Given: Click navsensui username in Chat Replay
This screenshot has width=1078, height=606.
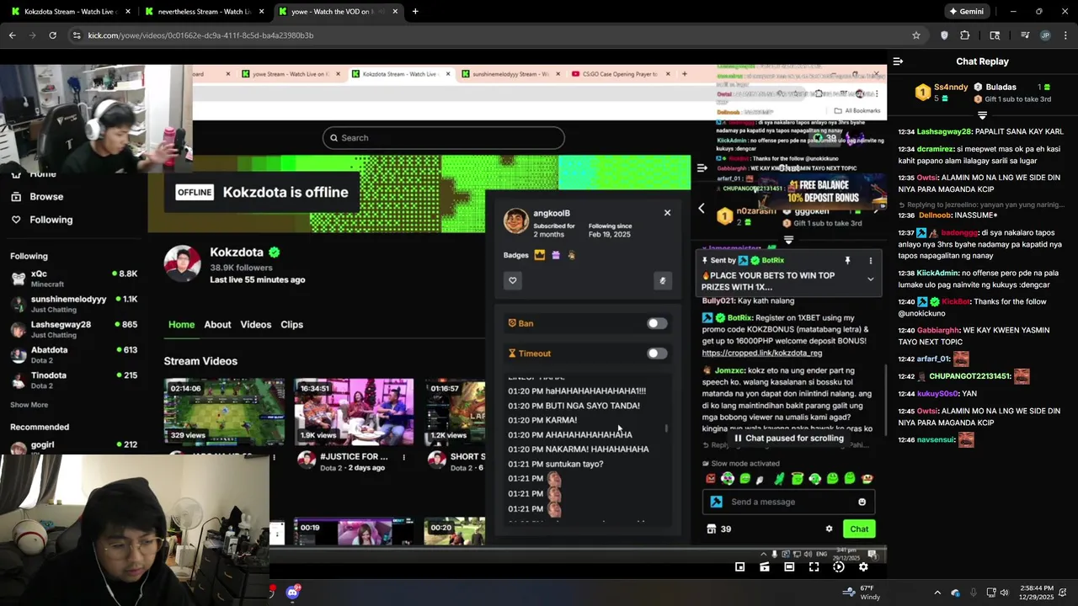Looking at the screenshot, I should [x=935, y=440].
